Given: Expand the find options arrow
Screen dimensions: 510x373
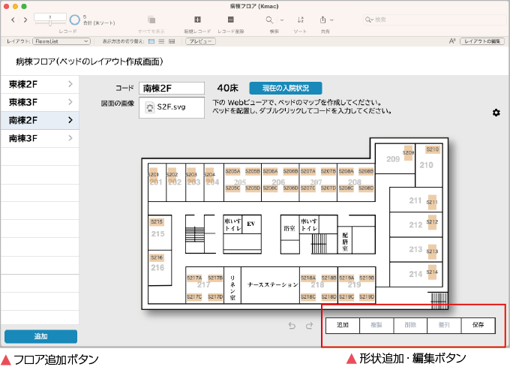Looking at the screenshot, I should (282, 20).
